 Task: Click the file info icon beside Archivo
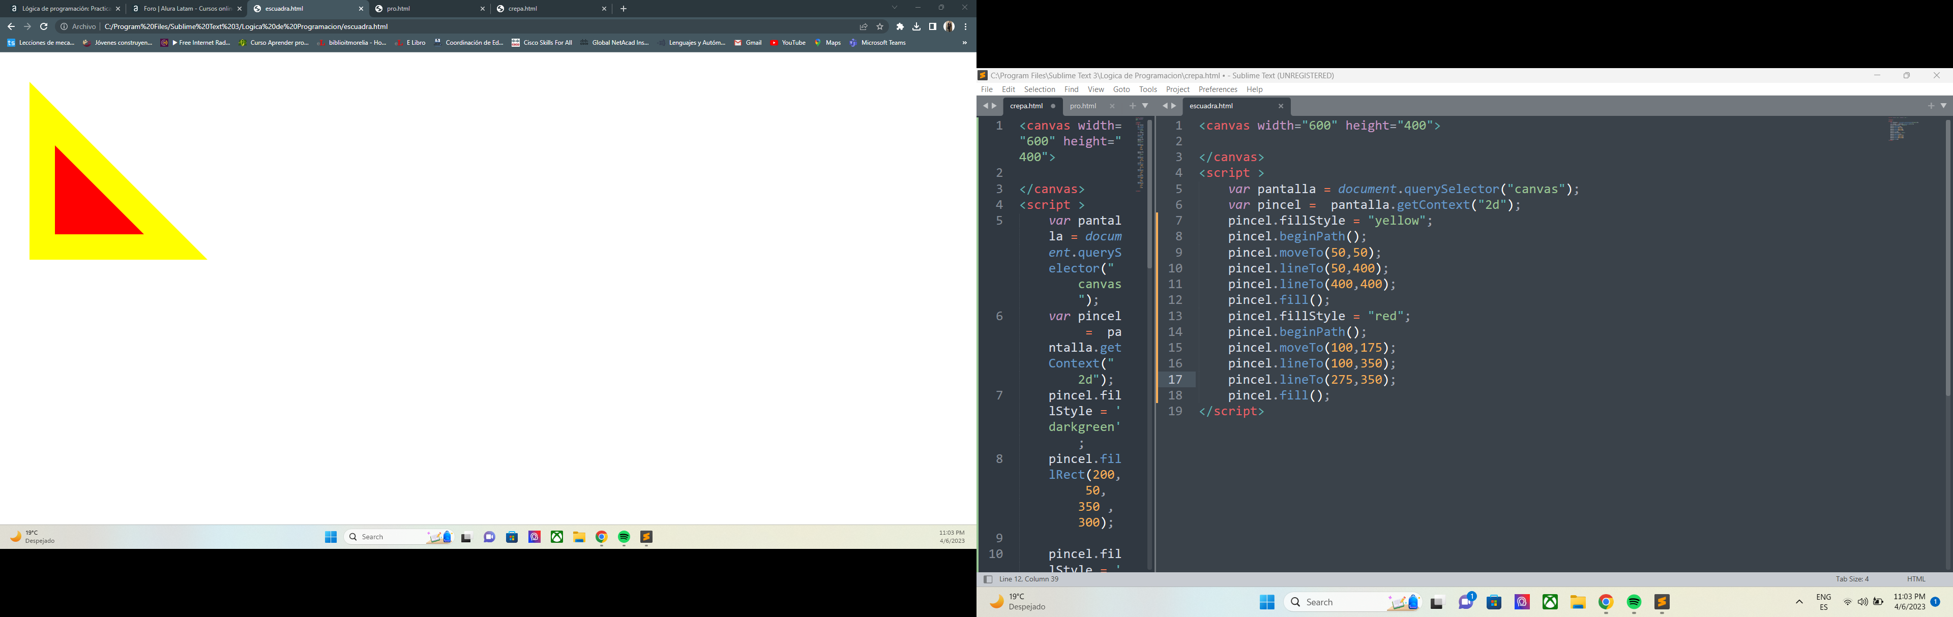click(65, 26)
